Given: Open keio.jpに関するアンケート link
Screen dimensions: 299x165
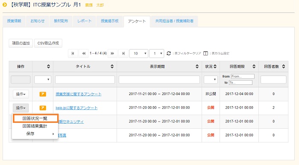Looking at the screenshot, I should click(76, 108).
